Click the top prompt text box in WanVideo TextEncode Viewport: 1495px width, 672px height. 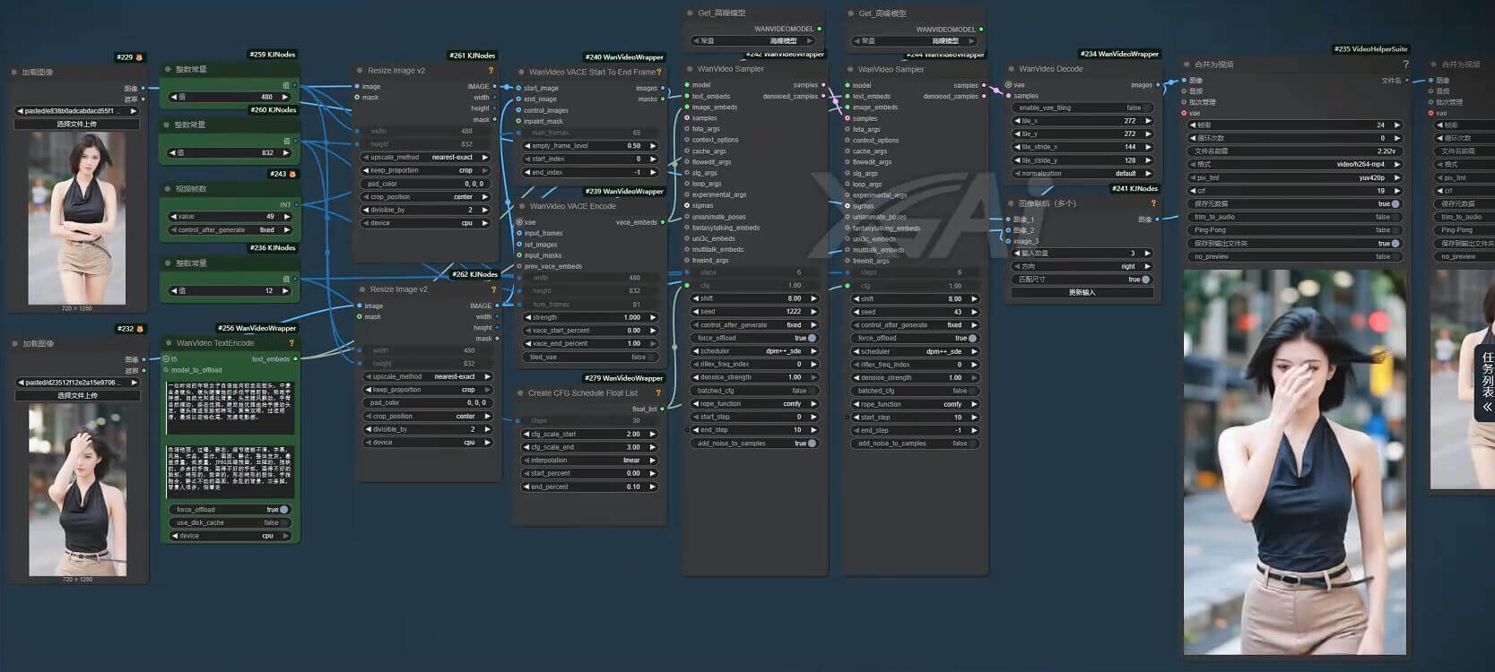[x=230, y=408]
